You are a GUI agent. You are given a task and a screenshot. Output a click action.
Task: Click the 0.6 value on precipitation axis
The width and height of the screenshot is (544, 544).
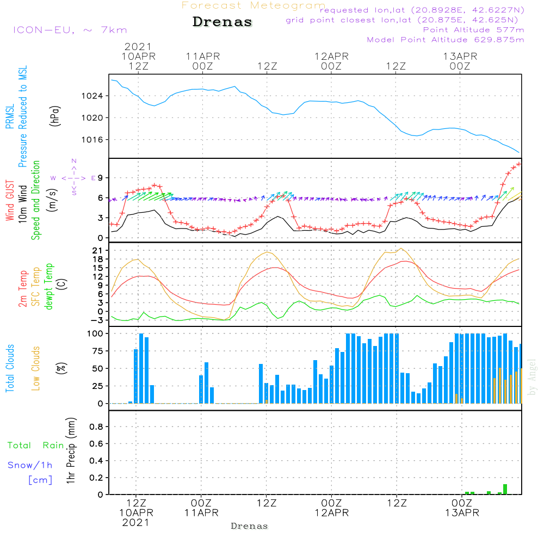point(96,444)
